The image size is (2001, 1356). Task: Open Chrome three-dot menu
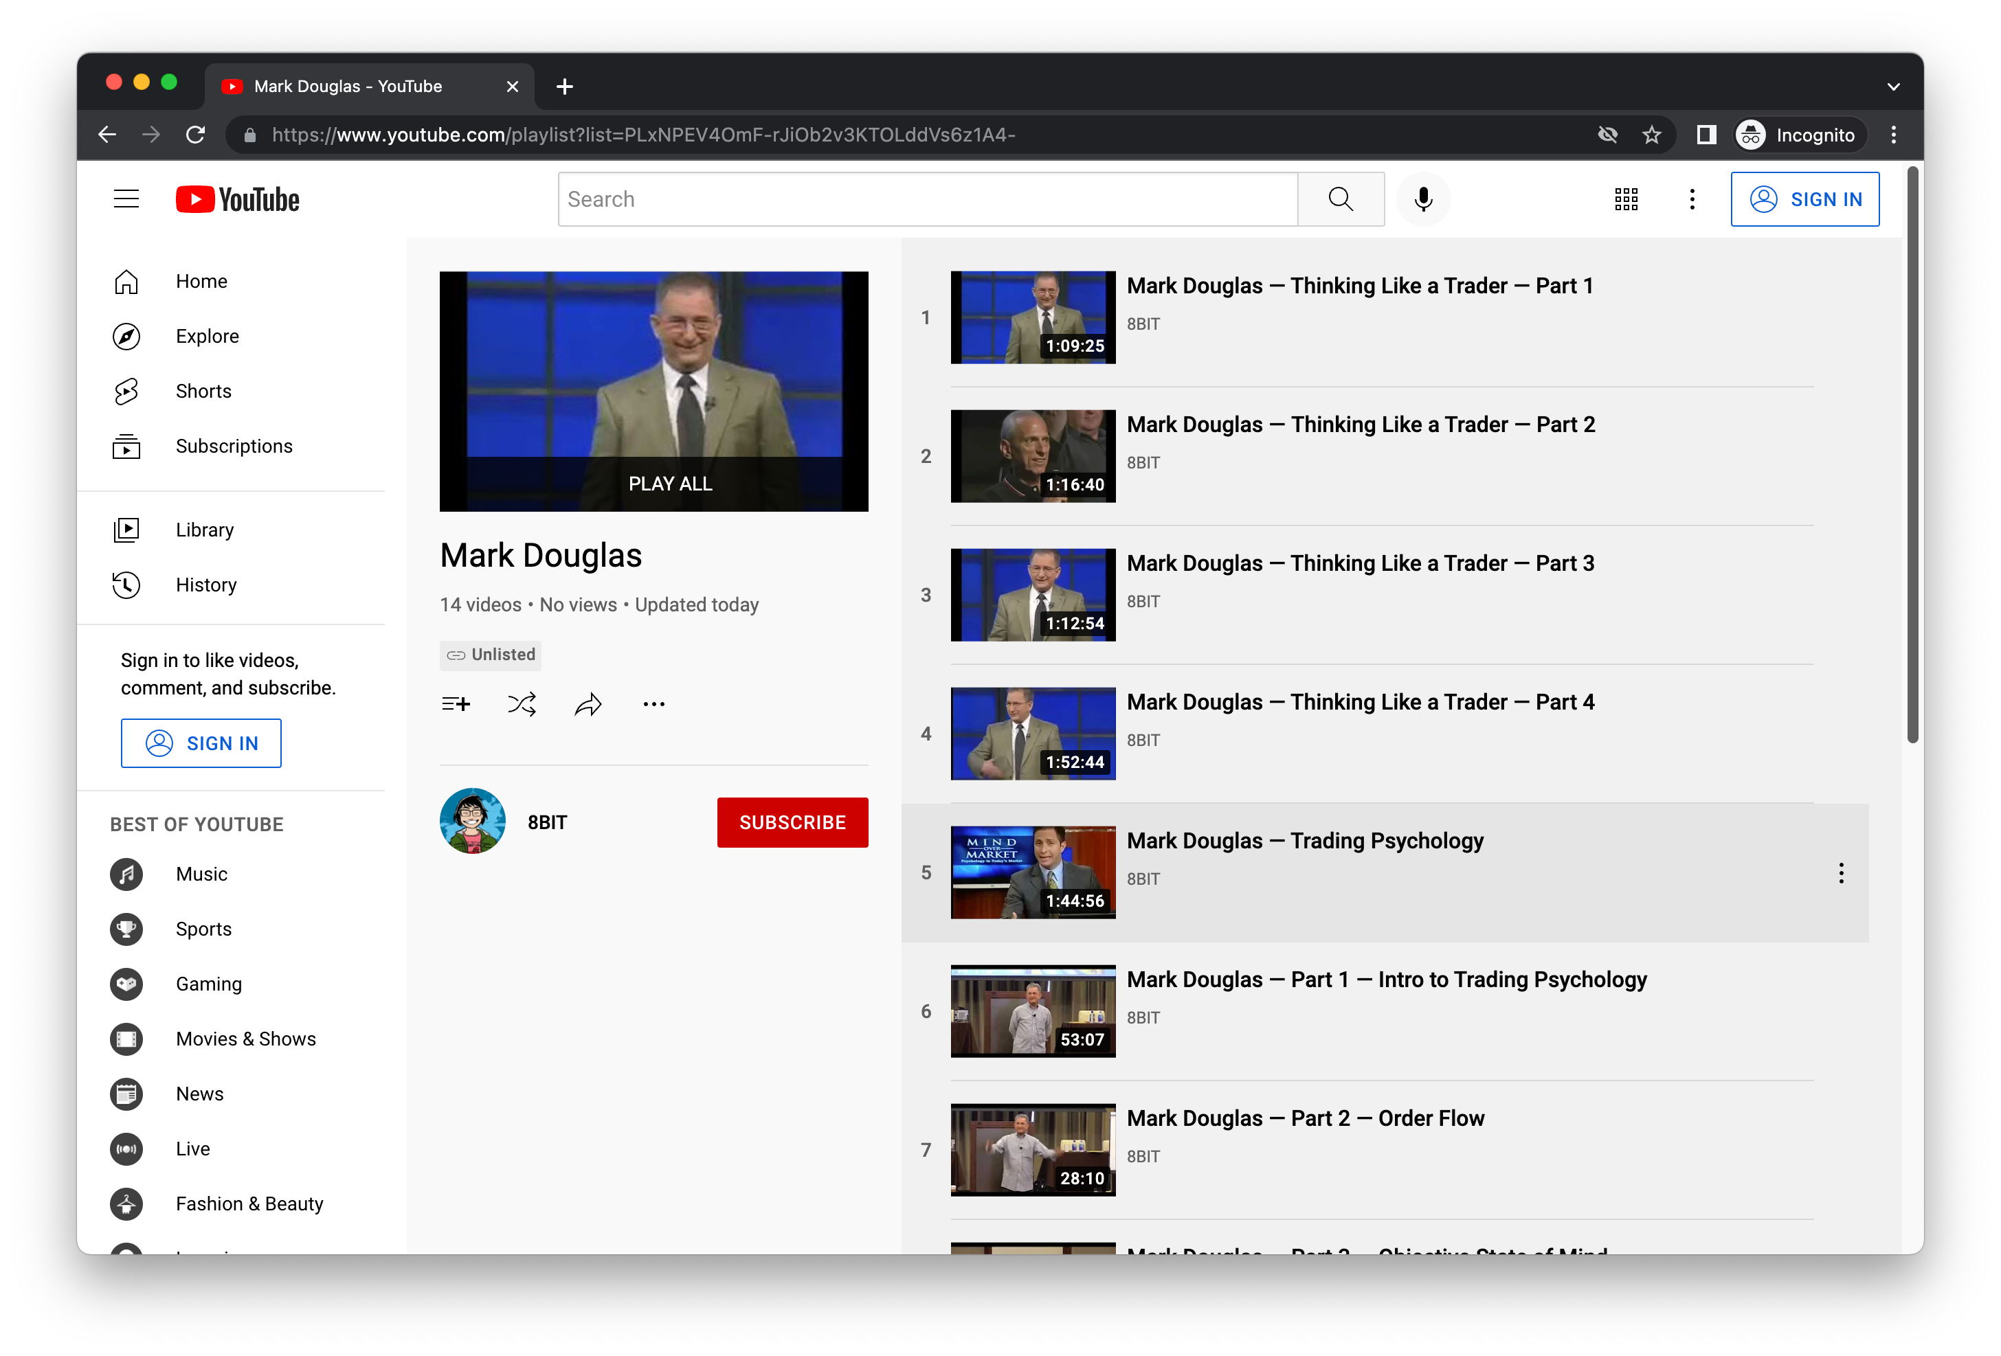coord(1893,135)
